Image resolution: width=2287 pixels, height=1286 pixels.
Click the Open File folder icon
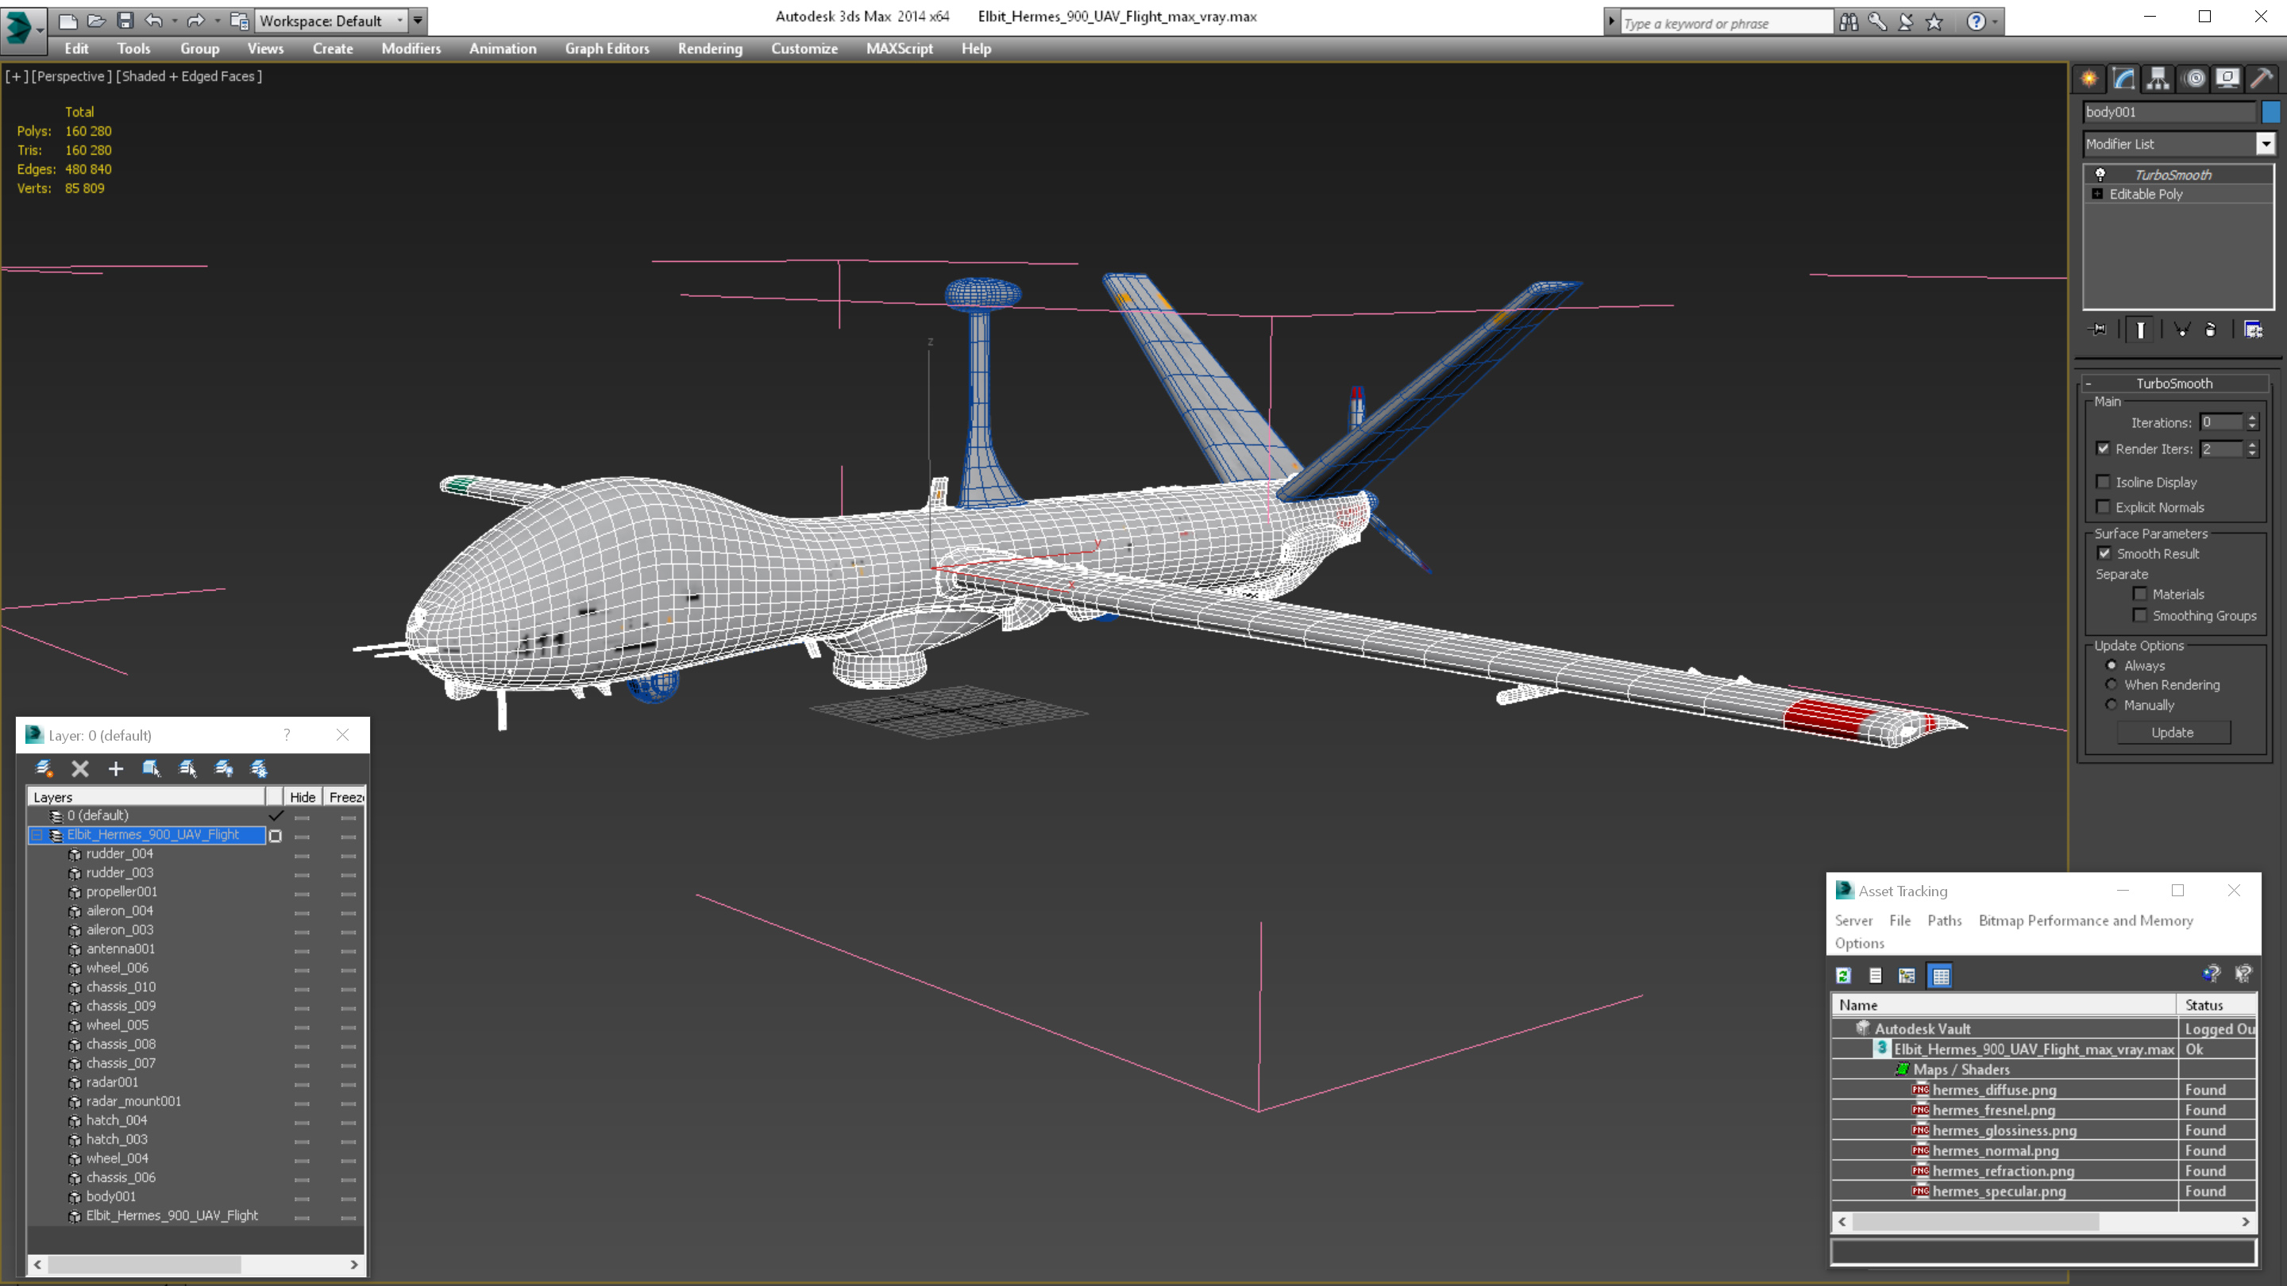click(97, 20)
